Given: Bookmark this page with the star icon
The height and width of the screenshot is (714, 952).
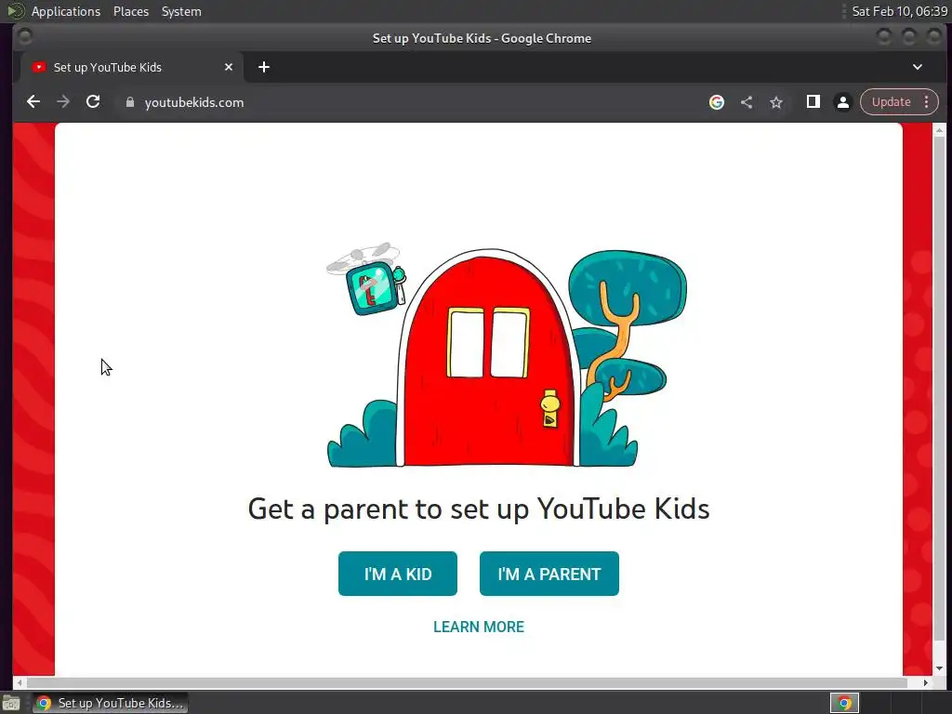Looking at the screenshot, I should (x=776, y=102).
